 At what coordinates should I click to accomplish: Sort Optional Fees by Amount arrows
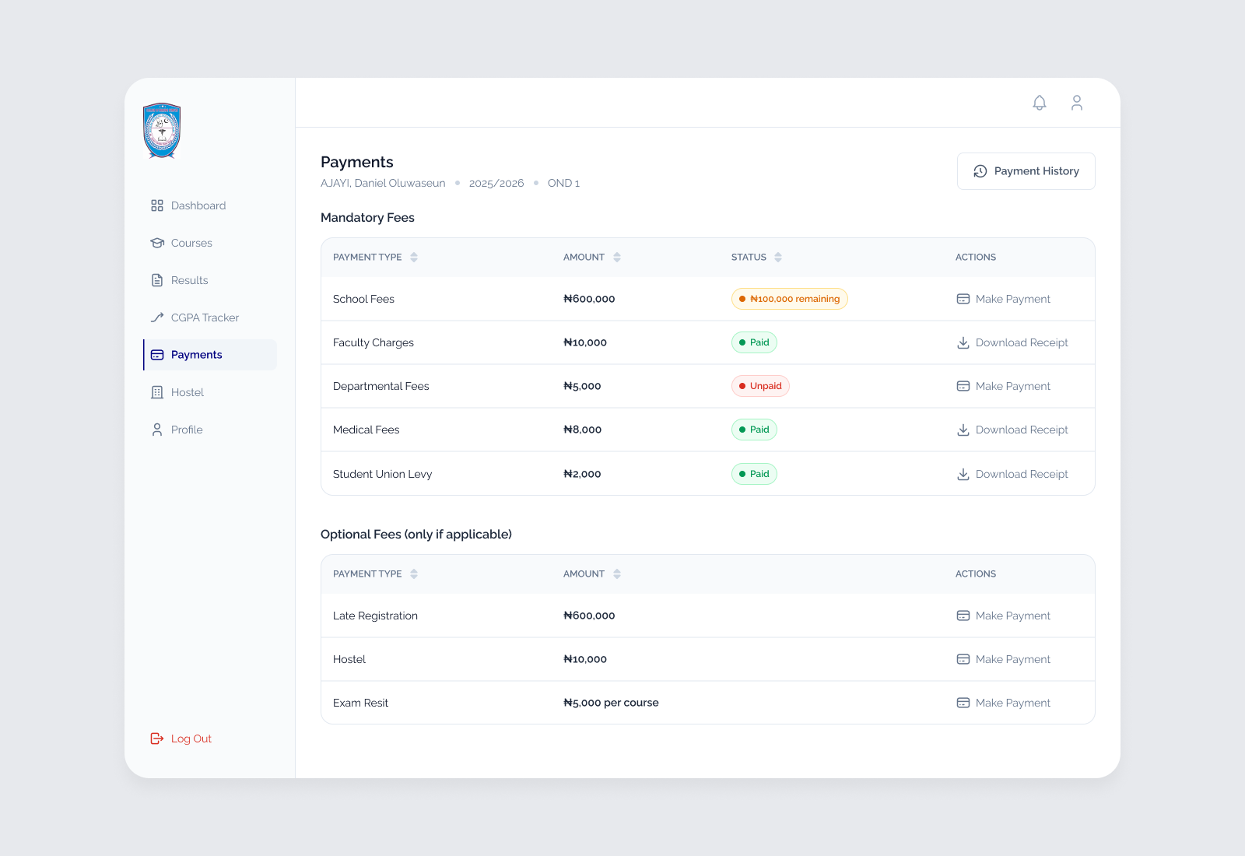(617, 574)
